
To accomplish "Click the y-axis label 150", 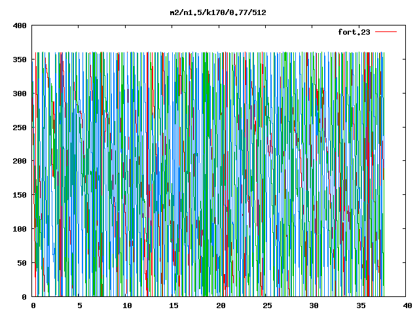I will [20, 195].
